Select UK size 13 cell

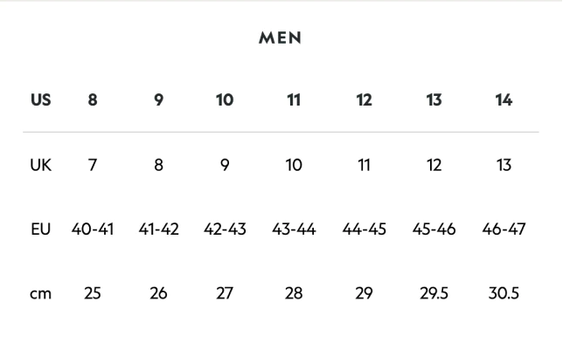tap(504, 165)
